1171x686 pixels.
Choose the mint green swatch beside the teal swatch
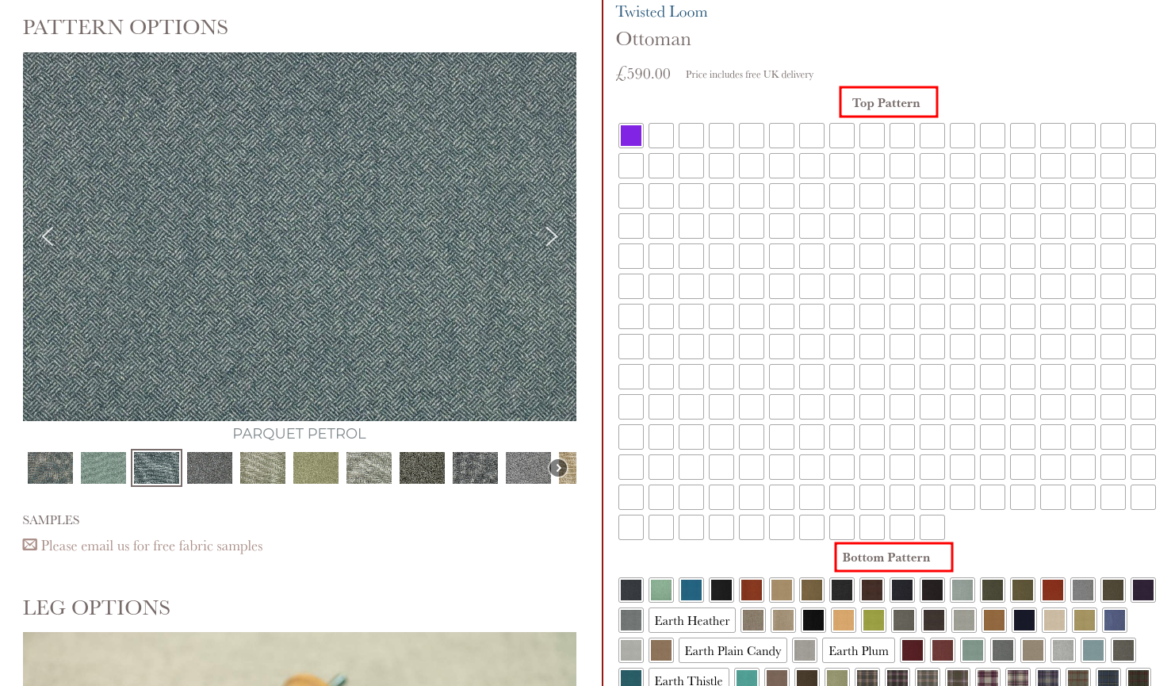(661, 590)
